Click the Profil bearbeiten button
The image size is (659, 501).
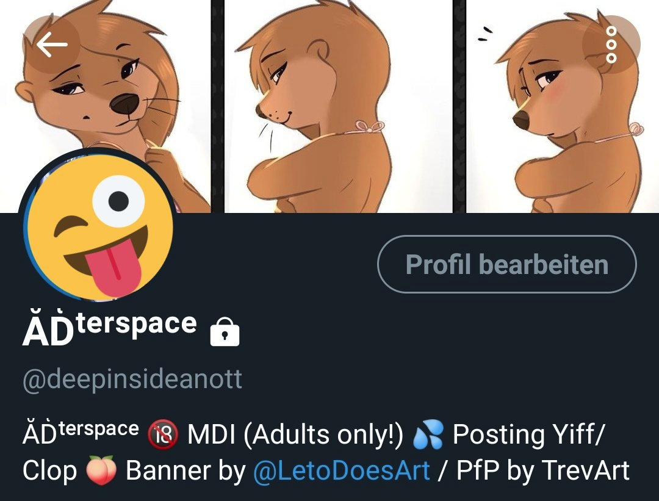(507, 264)
